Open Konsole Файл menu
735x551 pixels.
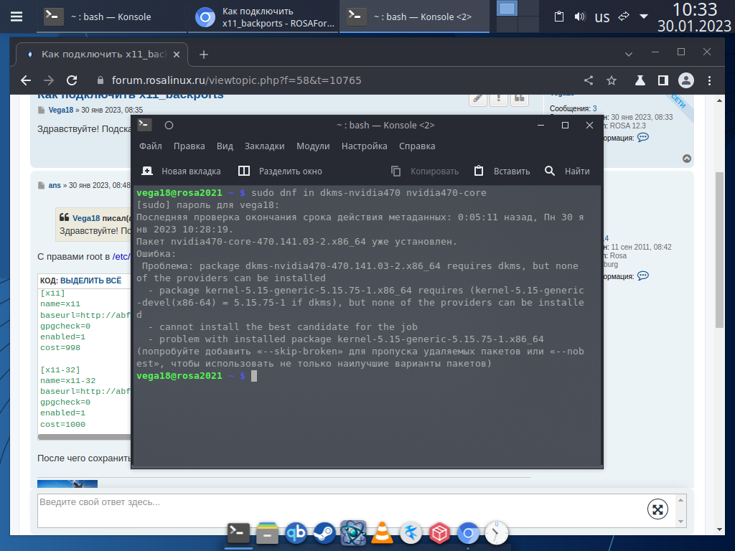[151, 146]
